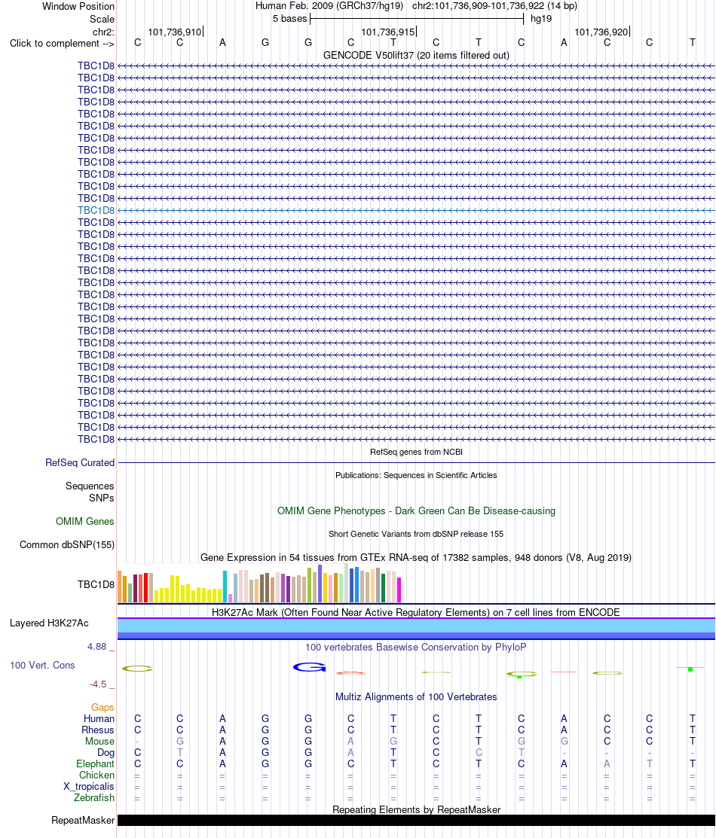716x838 pixels.
Task: Open the H3K27Ac Mark track title
Action: [x=416, y=612]
